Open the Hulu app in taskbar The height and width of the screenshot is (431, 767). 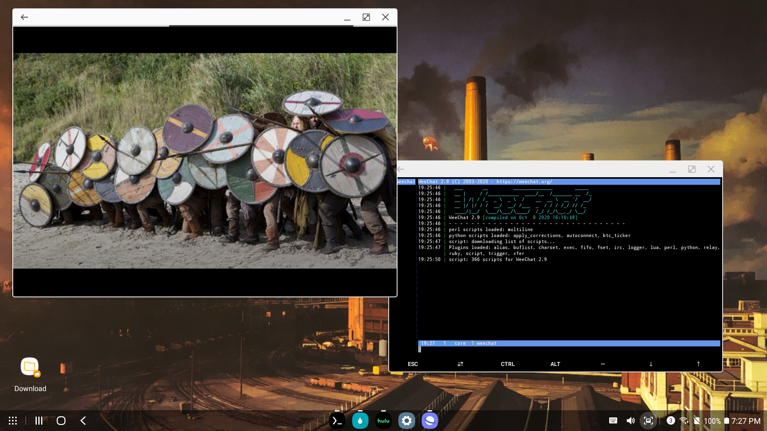[383, 421]
